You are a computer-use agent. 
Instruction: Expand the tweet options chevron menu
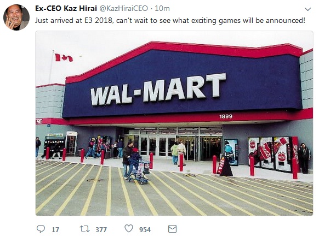(x=307, y=9)
